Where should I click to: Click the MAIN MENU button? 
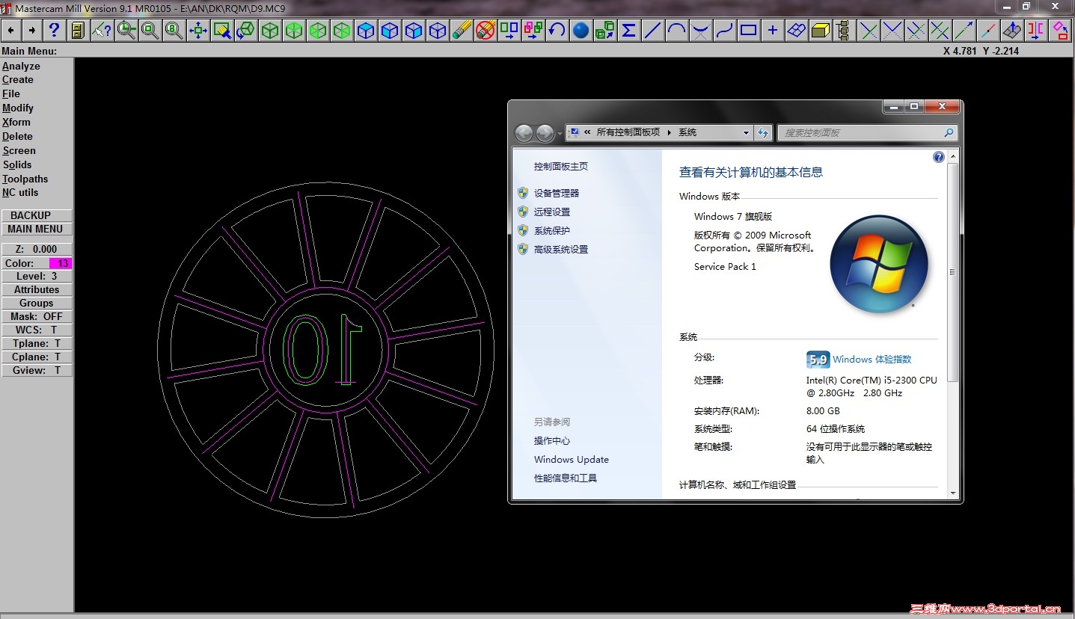point(37,229)
